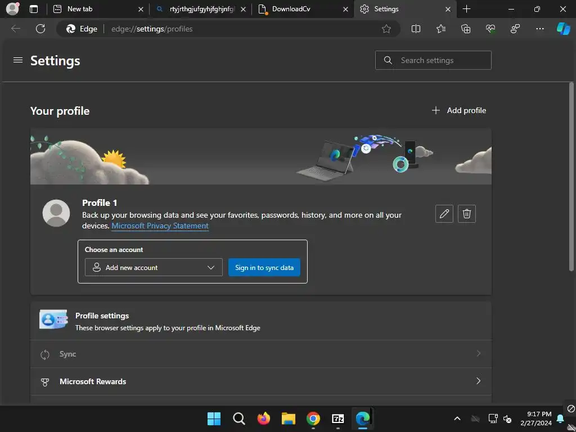Edit Profile 1 with pencil icon
This screenshot has height=432, width=576.
tap(444, 214)
